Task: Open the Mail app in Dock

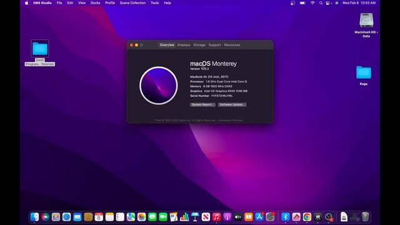Action: click(x=77, y=217)
